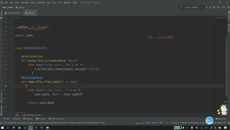Open the File menu
This screenshot has width=230, height=130.
click(6, 3)
